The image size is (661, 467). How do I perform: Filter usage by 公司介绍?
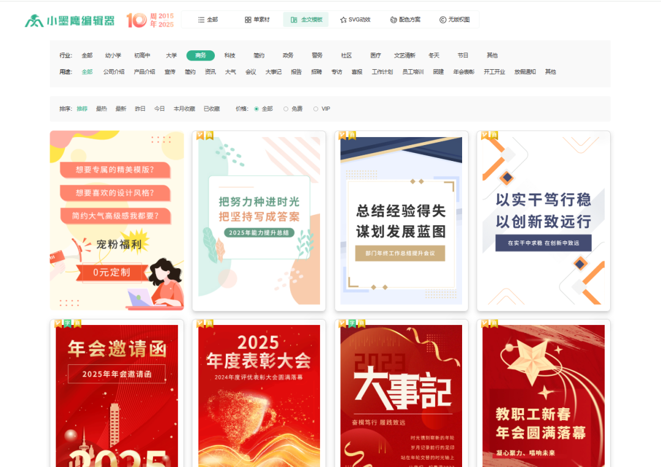click(114, 72)
